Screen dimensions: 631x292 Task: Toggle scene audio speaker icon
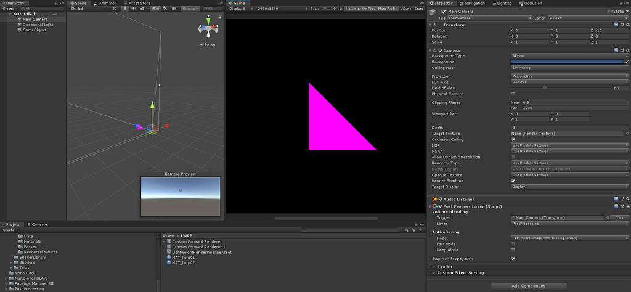click(132, 9)
